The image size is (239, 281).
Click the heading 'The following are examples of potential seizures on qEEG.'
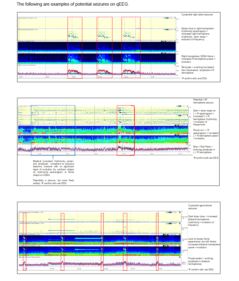(73, 4)
